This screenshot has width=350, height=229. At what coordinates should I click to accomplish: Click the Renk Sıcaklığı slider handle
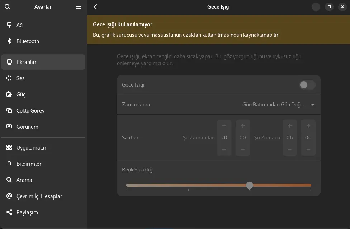(250, 186)
